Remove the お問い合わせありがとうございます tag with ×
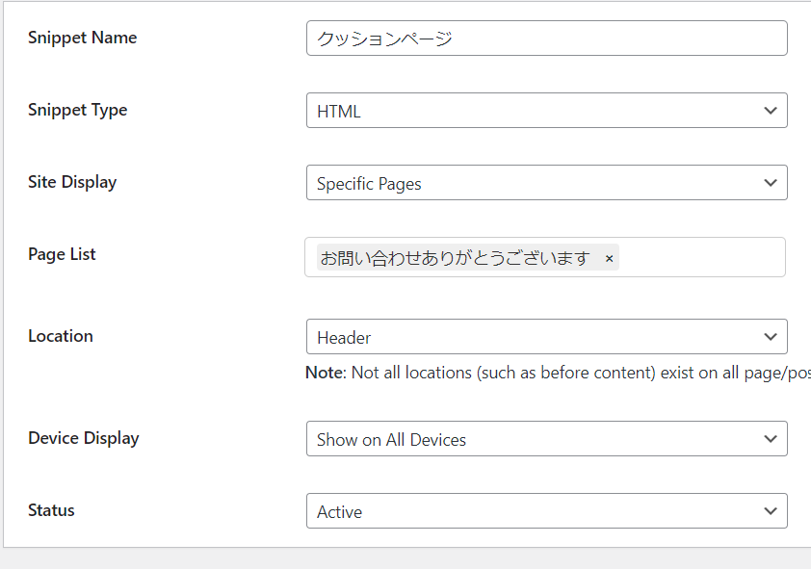This screenshot has width=811, height=569. pos(609,259)
